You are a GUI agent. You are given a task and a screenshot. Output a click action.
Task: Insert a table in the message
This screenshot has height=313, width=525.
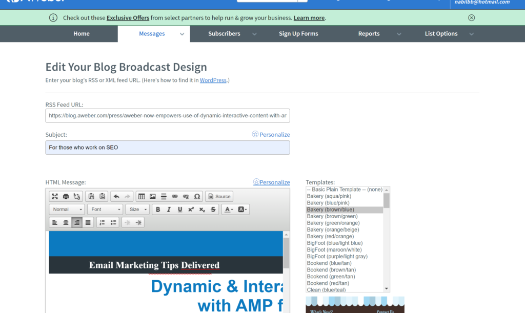[x=142, y=196]
